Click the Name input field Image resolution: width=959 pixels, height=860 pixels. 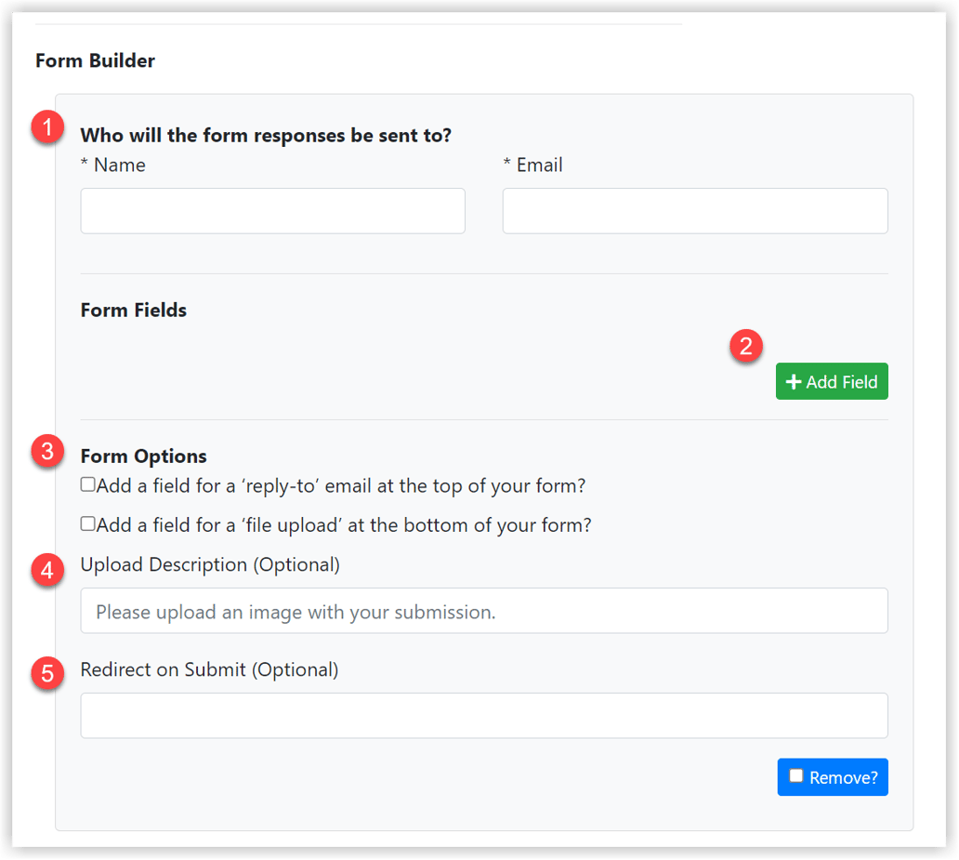point(272,211)
